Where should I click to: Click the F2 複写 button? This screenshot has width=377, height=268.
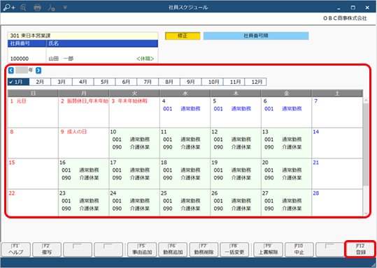tap(47, 250)
